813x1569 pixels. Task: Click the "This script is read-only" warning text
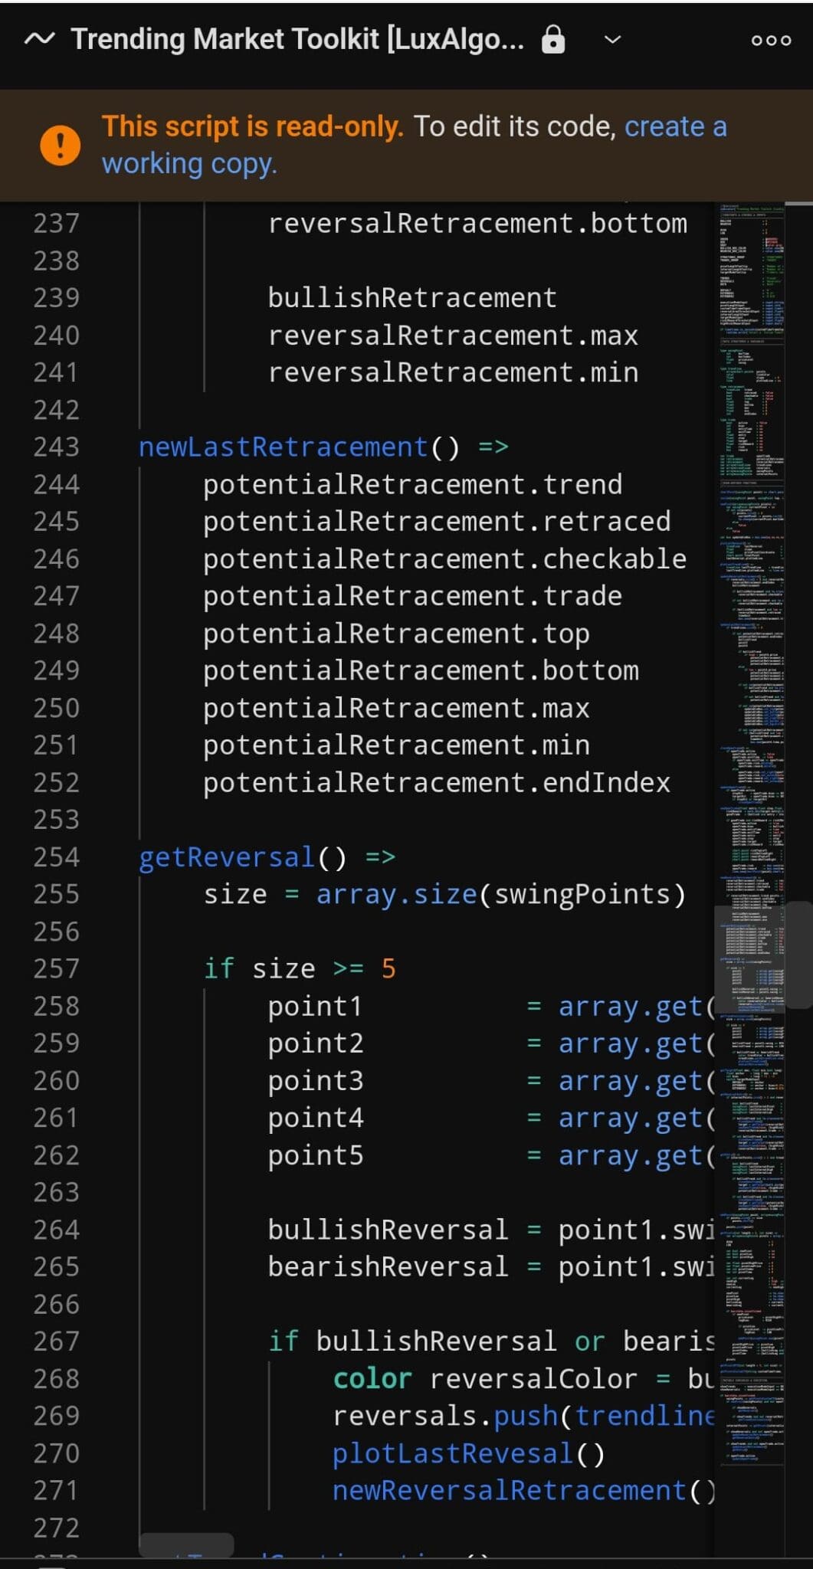pyautogui.click(x=252, y=127)
